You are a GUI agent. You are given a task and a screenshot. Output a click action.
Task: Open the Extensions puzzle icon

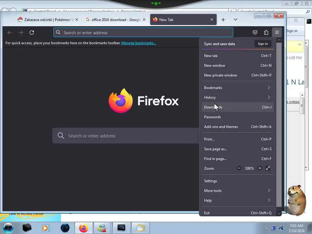click(266, 32)
